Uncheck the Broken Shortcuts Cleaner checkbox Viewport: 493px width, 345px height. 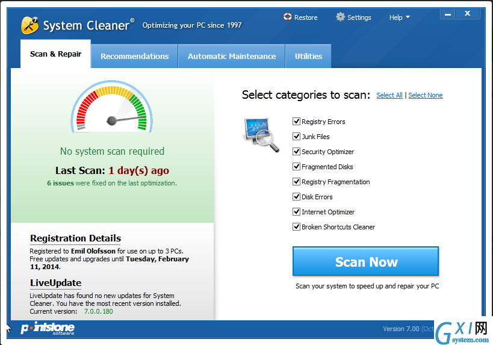(296, 227)
